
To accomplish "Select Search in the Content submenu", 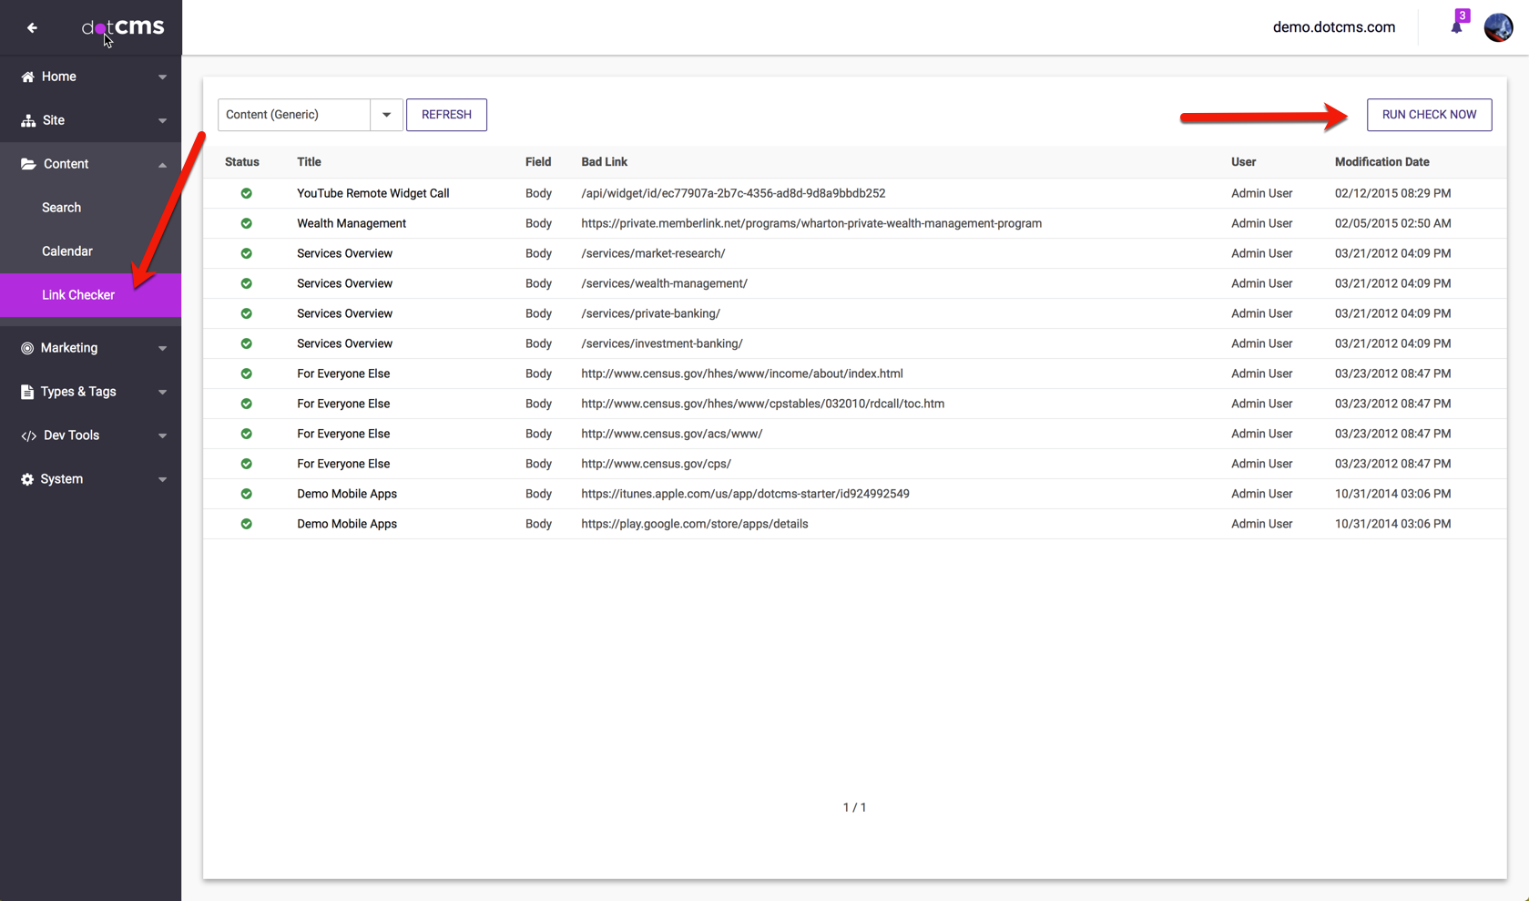I will coord(61,208).
